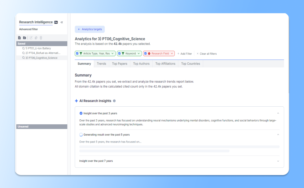Click the trash delete icon in the sidebar
The image size is (304, 188).
click(41, 38)
